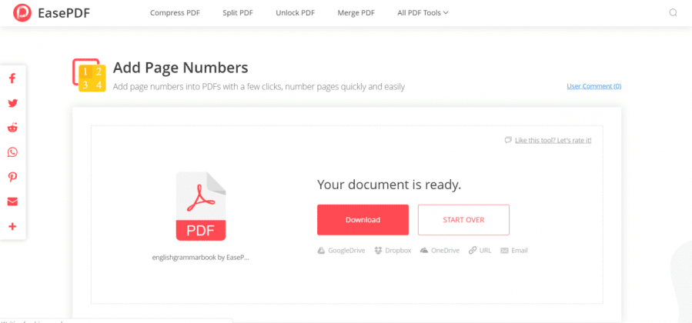Open Merge PDF menu item

coord(356,13)
